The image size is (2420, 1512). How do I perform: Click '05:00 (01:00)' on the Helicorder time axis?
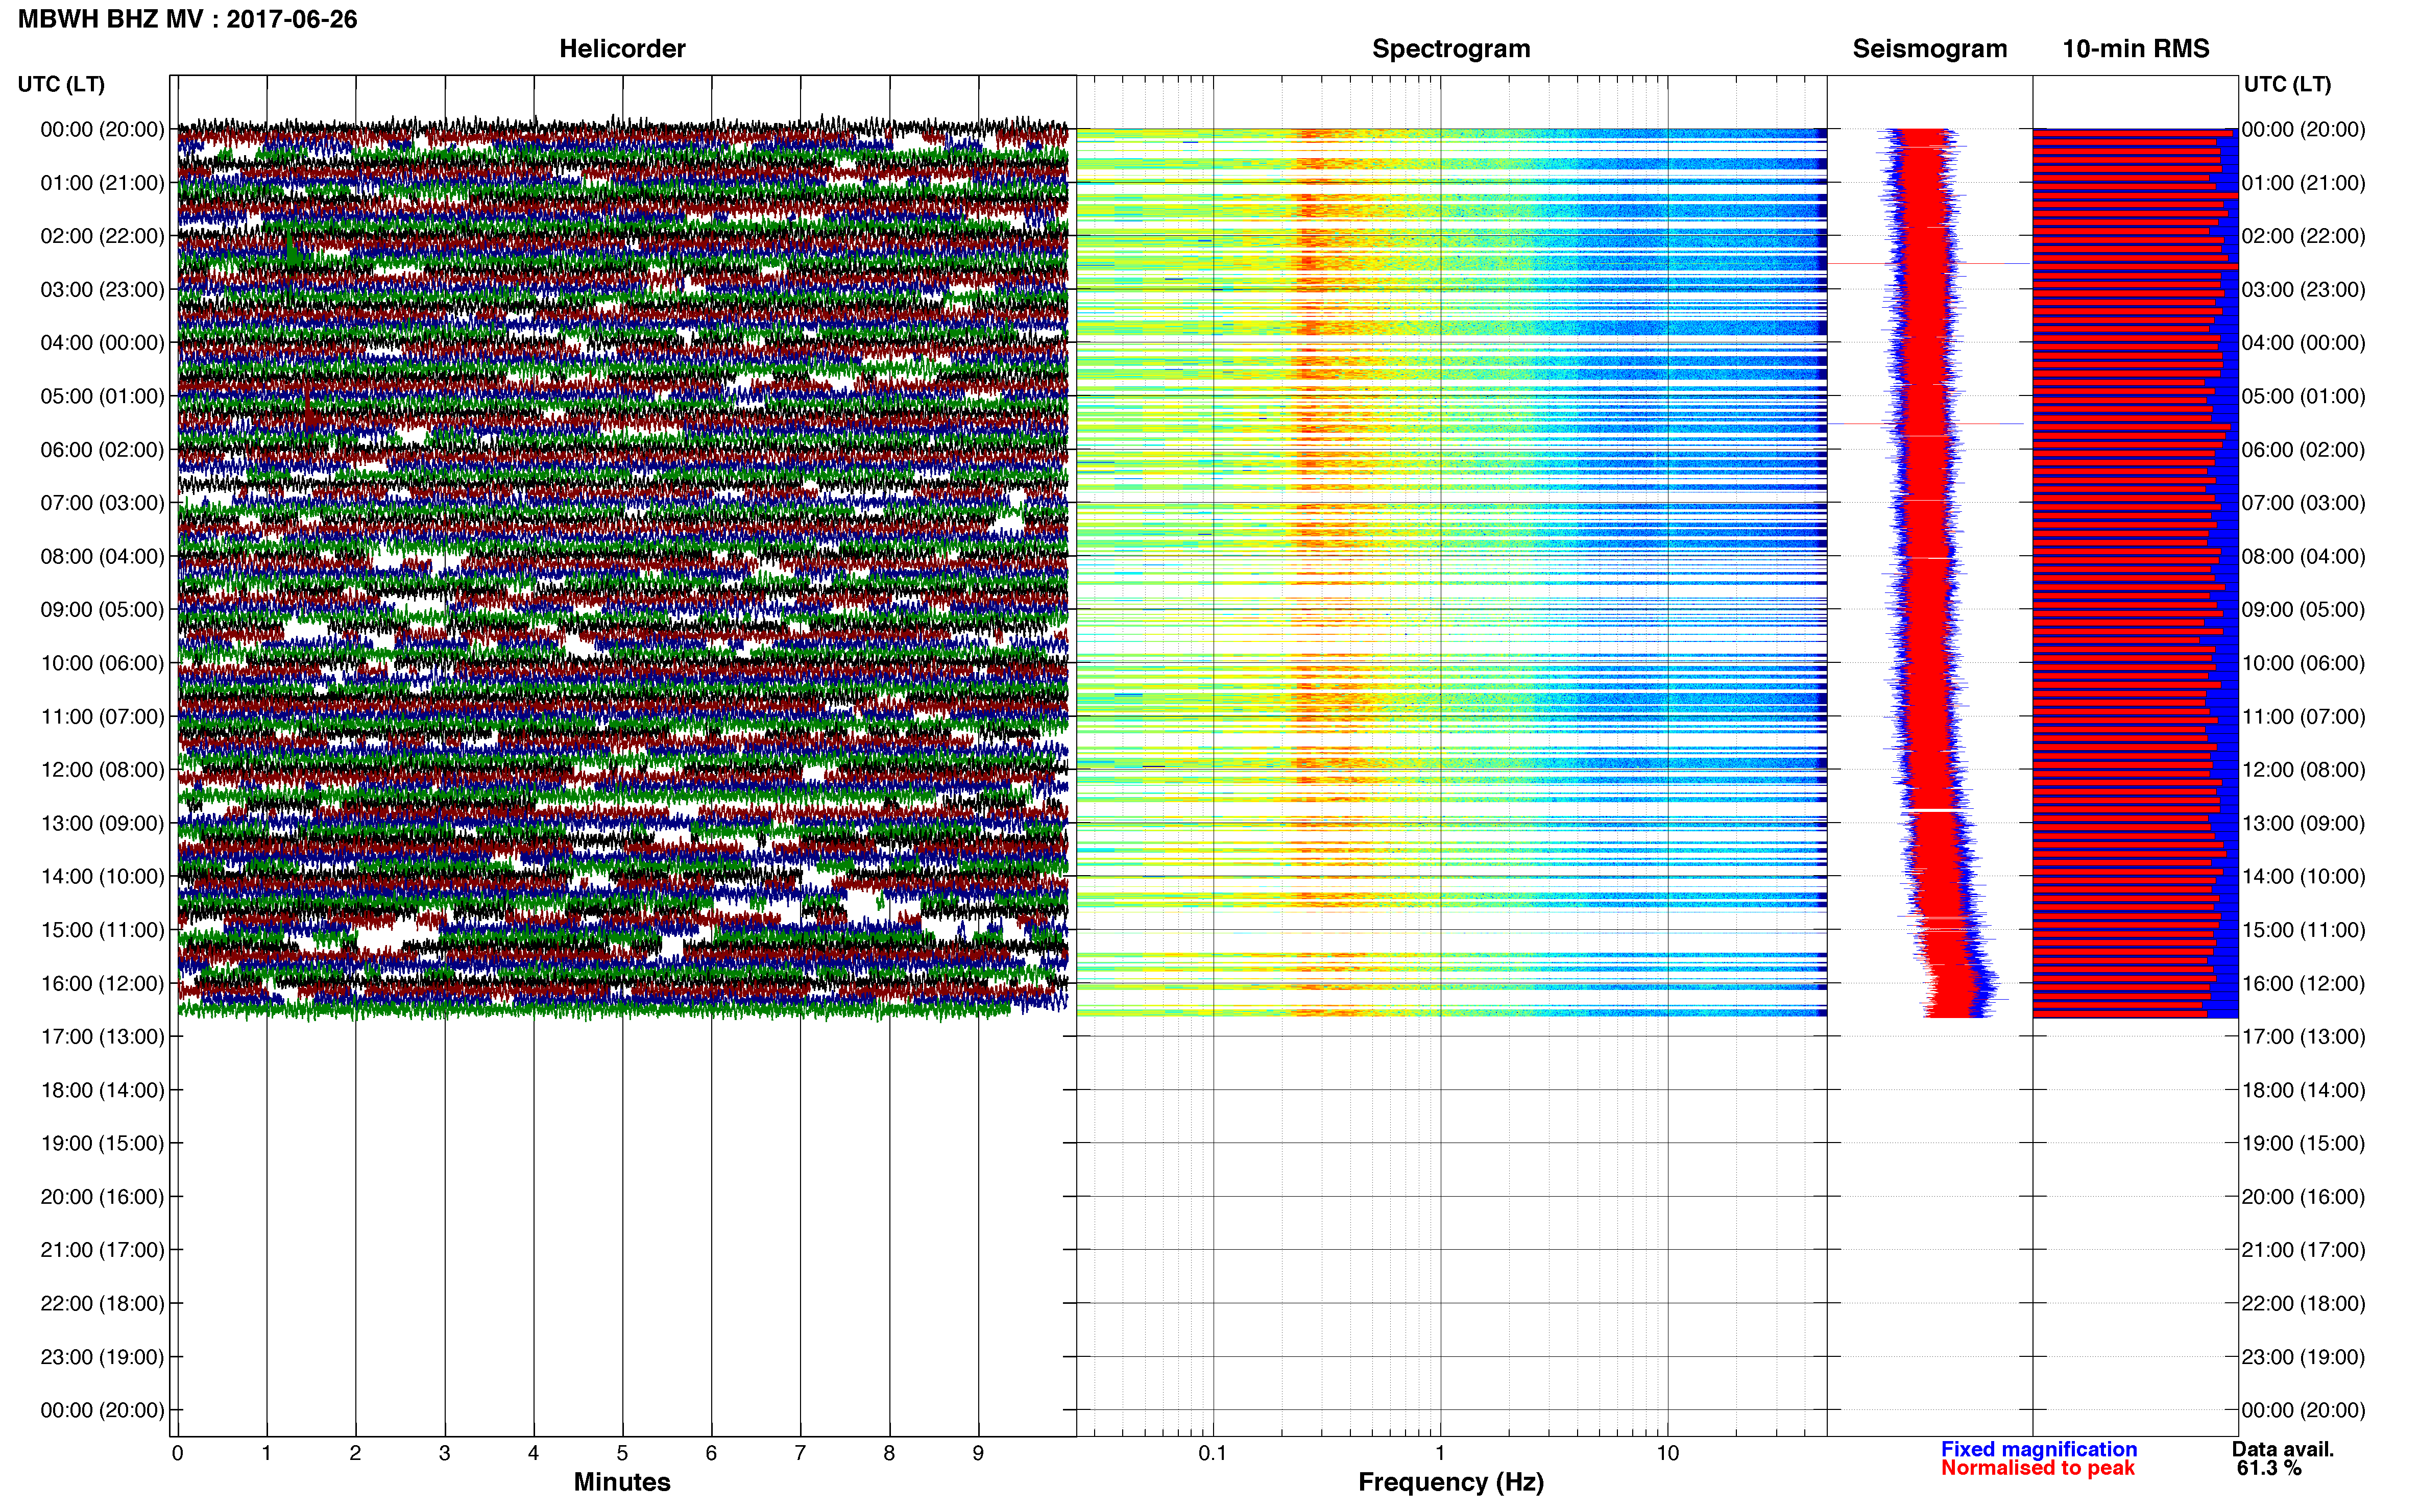(x=102, y=396)
